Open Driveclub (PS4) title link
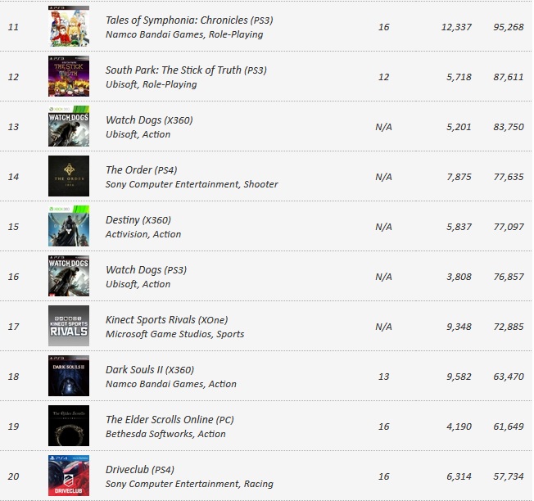534x501 pixels. 140,470
